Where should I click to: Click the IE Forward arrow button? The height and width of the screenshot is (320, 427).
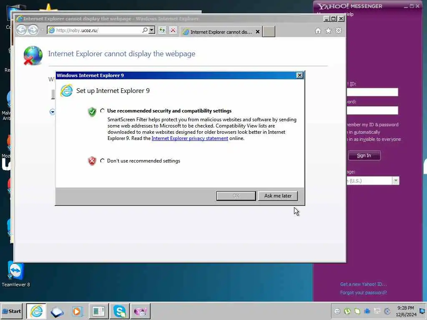click(33, 30)
